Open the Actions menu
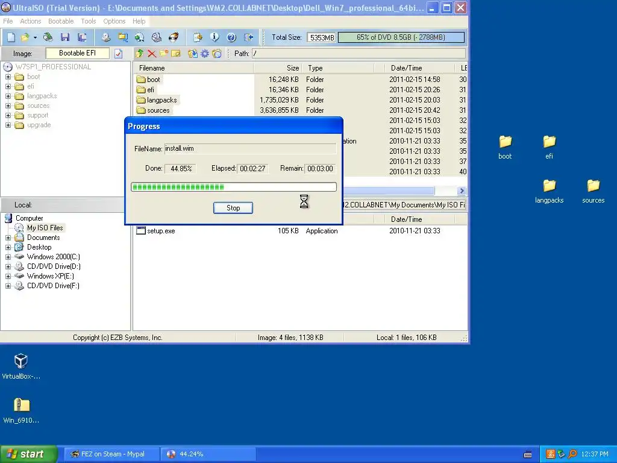This screenshot has width=617, height=463. (30, 21)
